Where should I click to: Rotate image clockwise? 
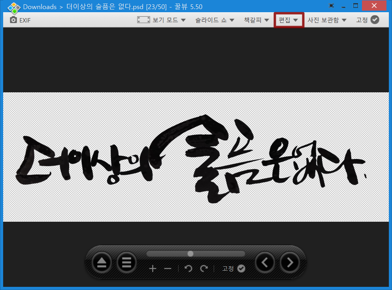tap(204, 269)
